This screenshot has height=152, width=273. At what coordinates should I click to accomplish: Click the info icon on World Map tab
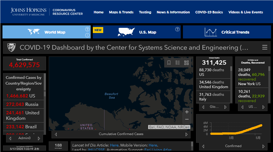pos(87,35)
